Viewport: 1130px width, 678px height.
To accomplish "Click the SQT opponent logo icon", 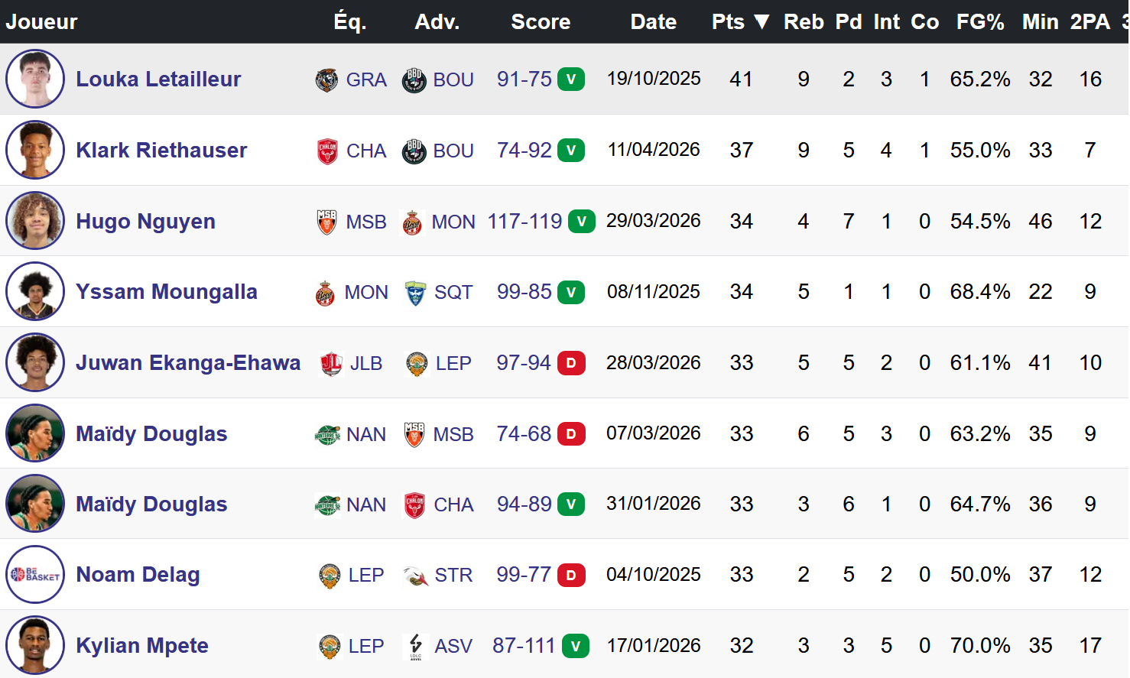I will (415, 292).
